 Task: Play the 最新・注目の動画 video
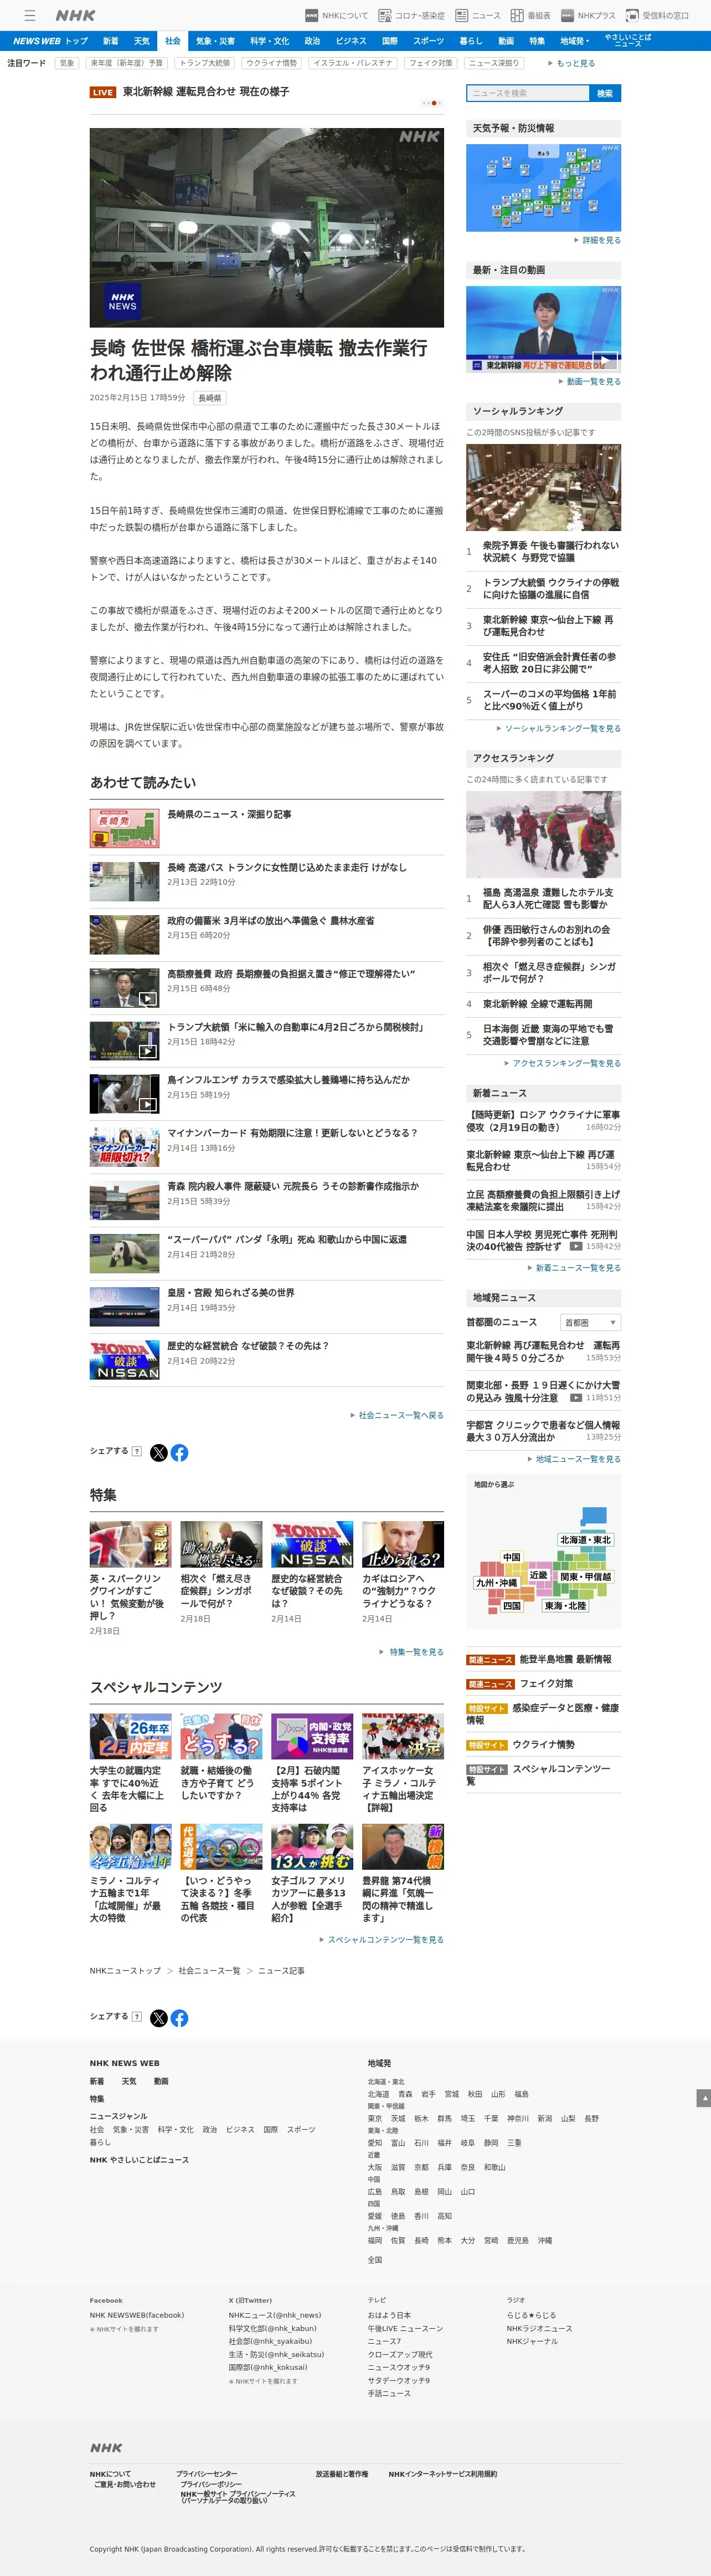(x=543, y=329)
